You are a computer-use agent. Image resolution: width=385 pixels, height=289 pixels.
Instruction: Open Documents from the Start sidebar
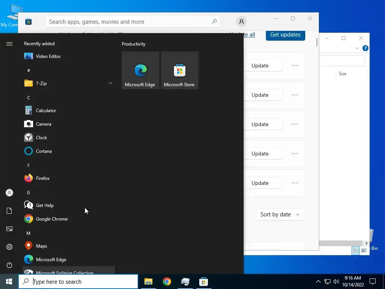(9, 211)
